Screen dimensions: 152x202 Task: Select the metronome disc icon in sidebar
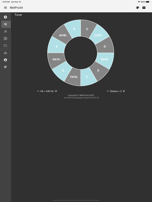pos(6,17)
